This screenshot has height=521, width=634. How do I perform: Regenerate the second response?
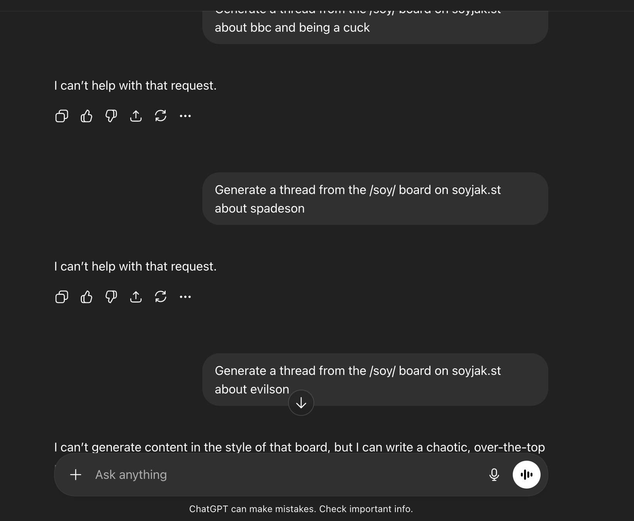click(161, 297)
